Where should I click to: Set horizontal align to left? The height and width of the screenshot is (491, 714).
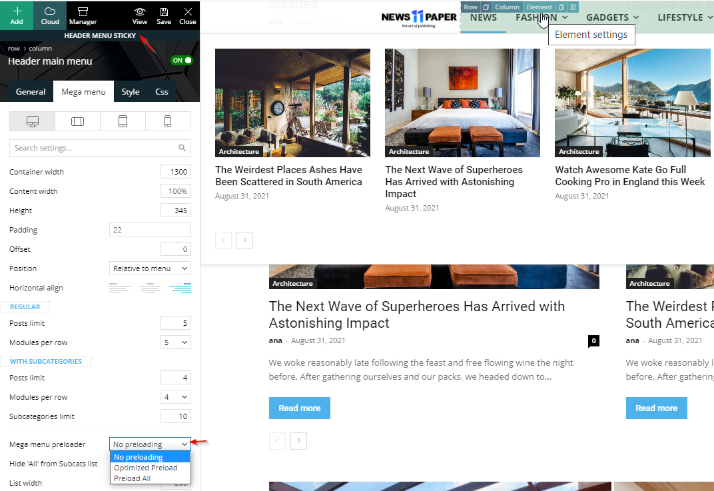(120, 288)
